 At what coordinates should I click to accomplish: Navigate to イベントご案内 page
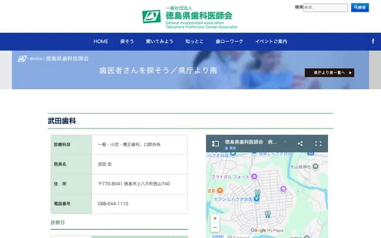[x=271, y=42]
